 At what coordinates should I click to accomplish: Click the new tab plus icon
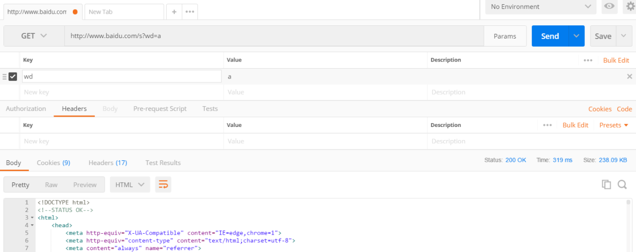(x=174, y=12)
